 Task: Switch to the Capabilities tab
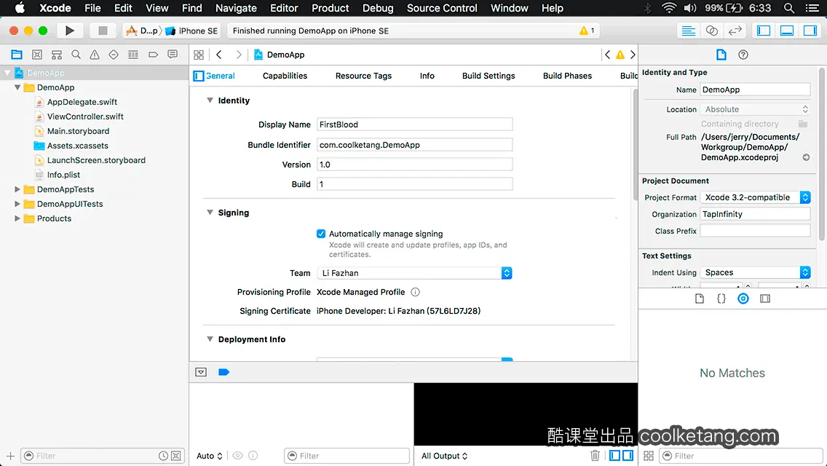click(285, 76)
